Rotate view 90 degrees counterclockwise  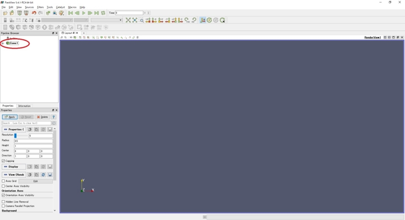[194, 20]
